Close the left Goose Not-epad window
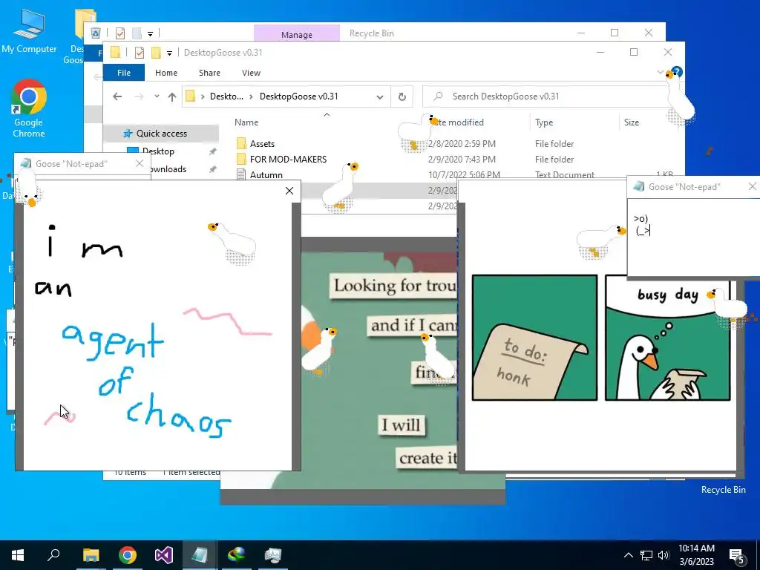The image size is (760, 570). tap(139, 163)
